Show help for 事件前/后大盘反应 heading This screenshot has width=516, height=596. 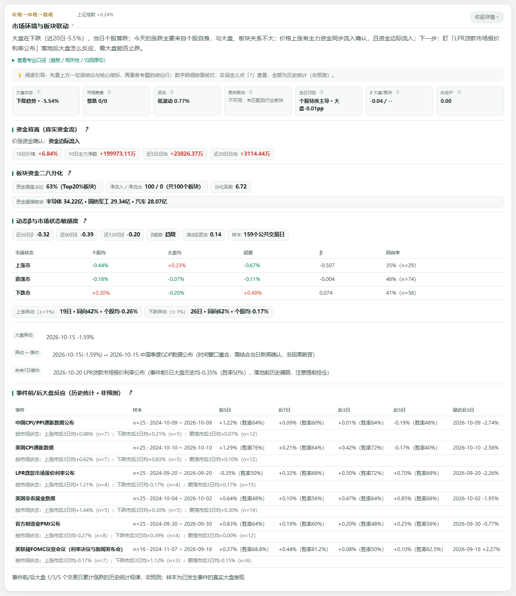[130, 393]
